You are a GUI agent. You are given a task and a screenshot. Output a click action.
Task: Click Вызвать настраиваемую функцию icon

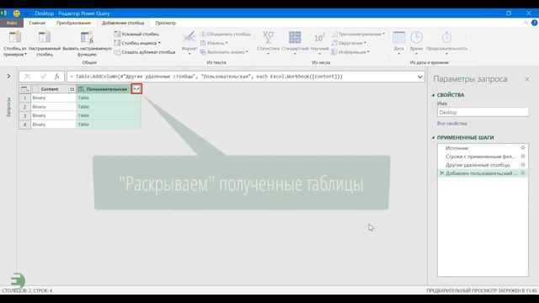87,37
